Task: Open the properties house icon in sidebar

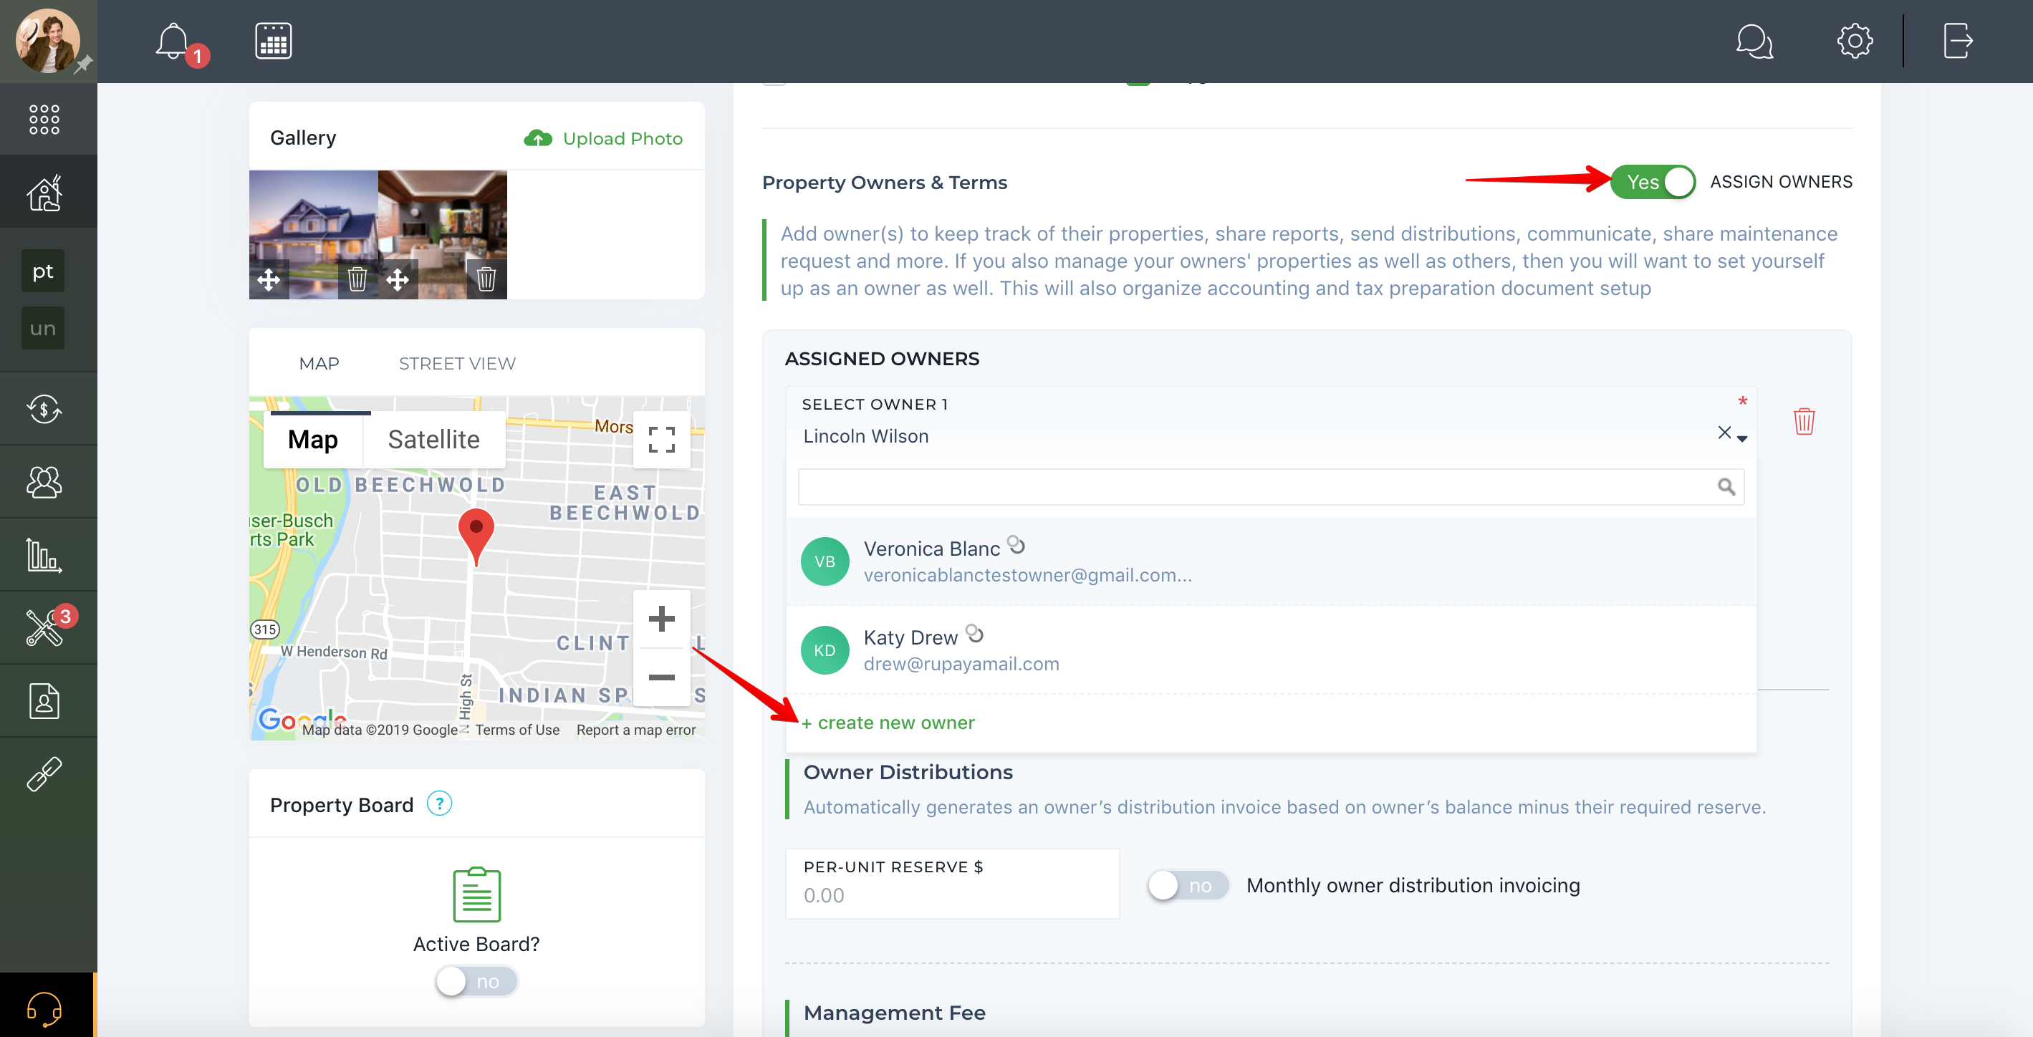Action: click(44, 193)
